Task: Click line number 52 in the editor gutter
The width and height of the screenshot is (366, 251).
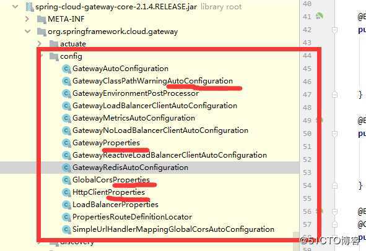Action: (x=307, y=160)
